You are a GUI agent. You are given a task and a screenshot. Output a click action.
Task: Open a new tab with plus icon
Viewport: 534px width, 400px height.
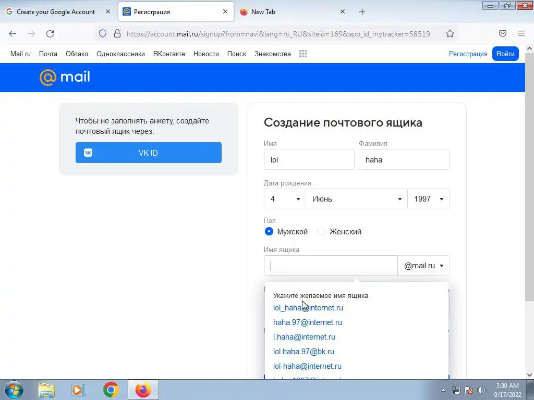pyautogui.click(x=362, y=12)
